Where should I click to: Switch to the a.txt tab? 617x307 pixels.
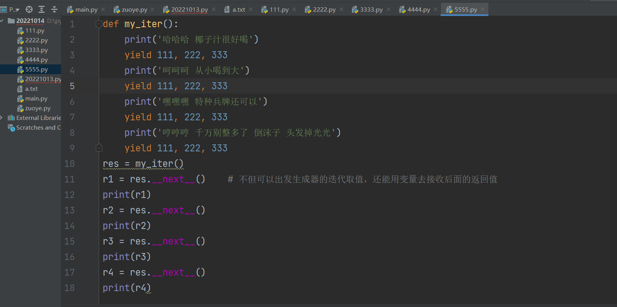tap(239, 10)
